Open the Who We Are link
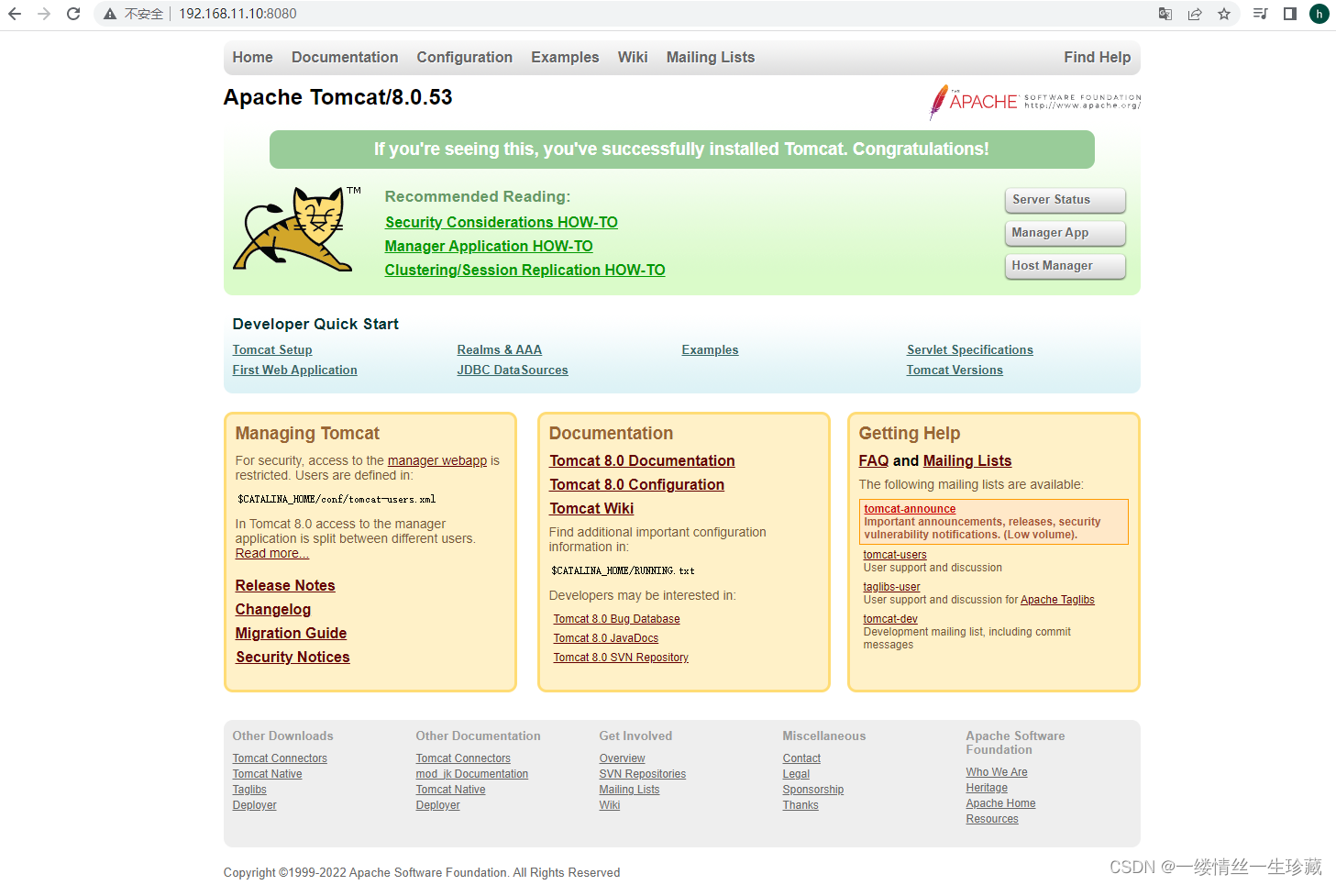The image size is (1336, 885). [x=997, y=772]
